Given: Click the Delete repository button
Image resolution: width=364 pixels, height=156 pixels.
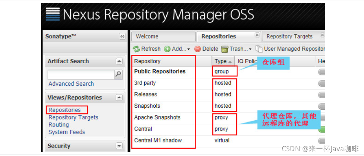Looking at the screenshot, I should 206,49.
